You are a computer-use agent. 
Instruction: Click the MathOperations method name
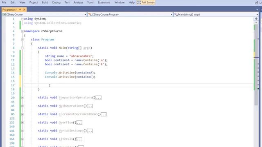71,106
